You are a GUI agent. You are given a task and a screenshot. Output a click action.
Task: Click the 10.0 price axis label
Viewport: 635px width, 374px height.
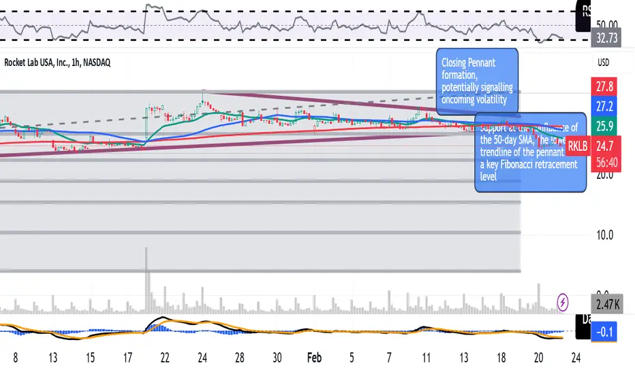[604, 235]
